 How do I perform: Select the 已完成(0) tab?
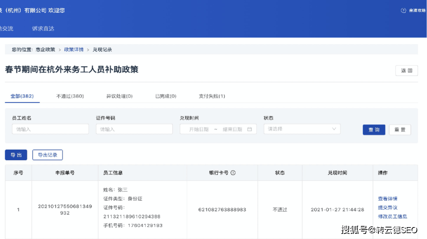tap(166, 96)
